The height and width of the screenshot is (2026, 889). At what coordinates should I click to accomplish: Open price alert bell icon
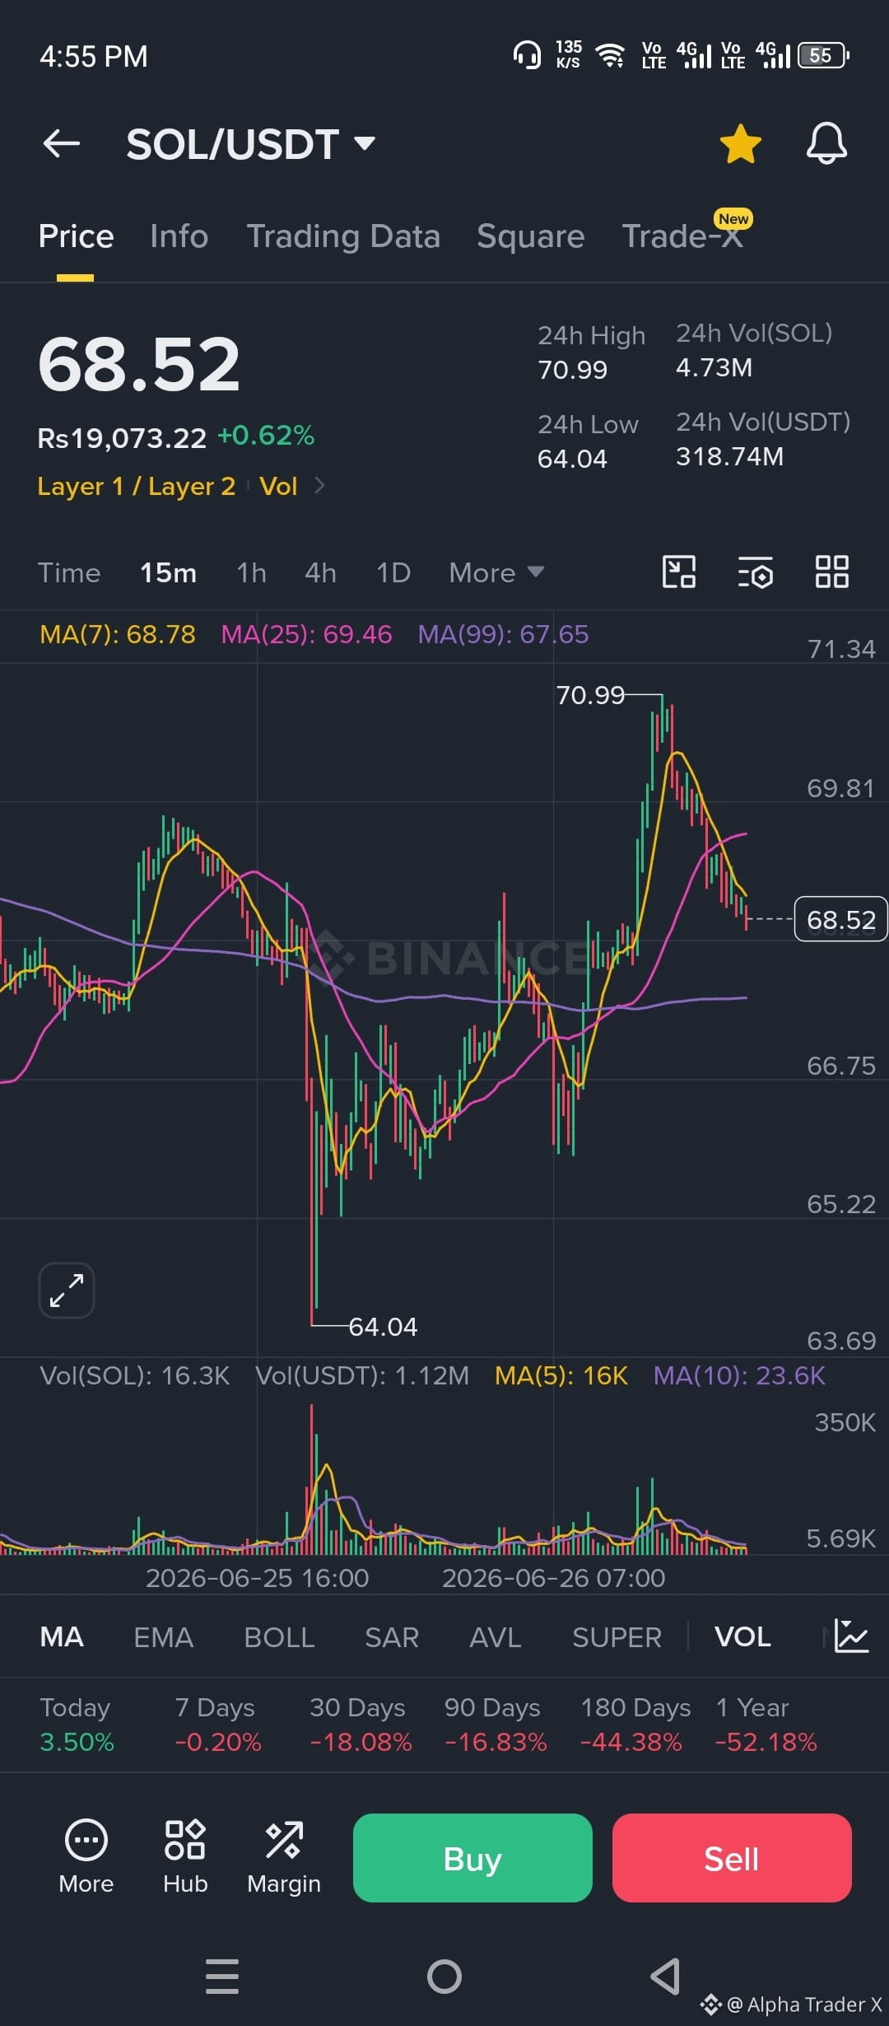tap(826, 143)
